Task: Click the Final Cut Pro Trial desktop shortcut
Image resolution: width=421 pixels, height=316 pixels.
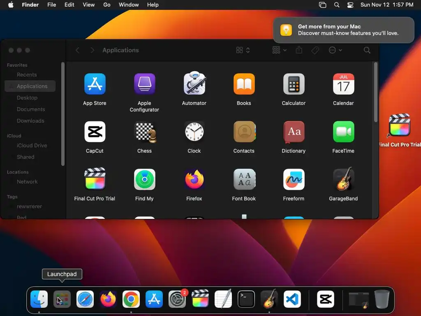Action: [x=400, y=125]
